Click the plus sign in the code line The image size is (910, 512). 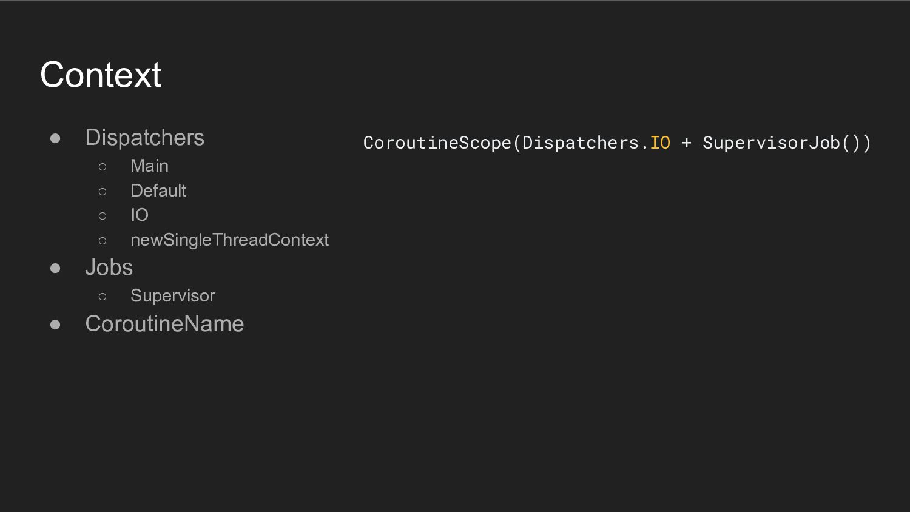point(686,143)
